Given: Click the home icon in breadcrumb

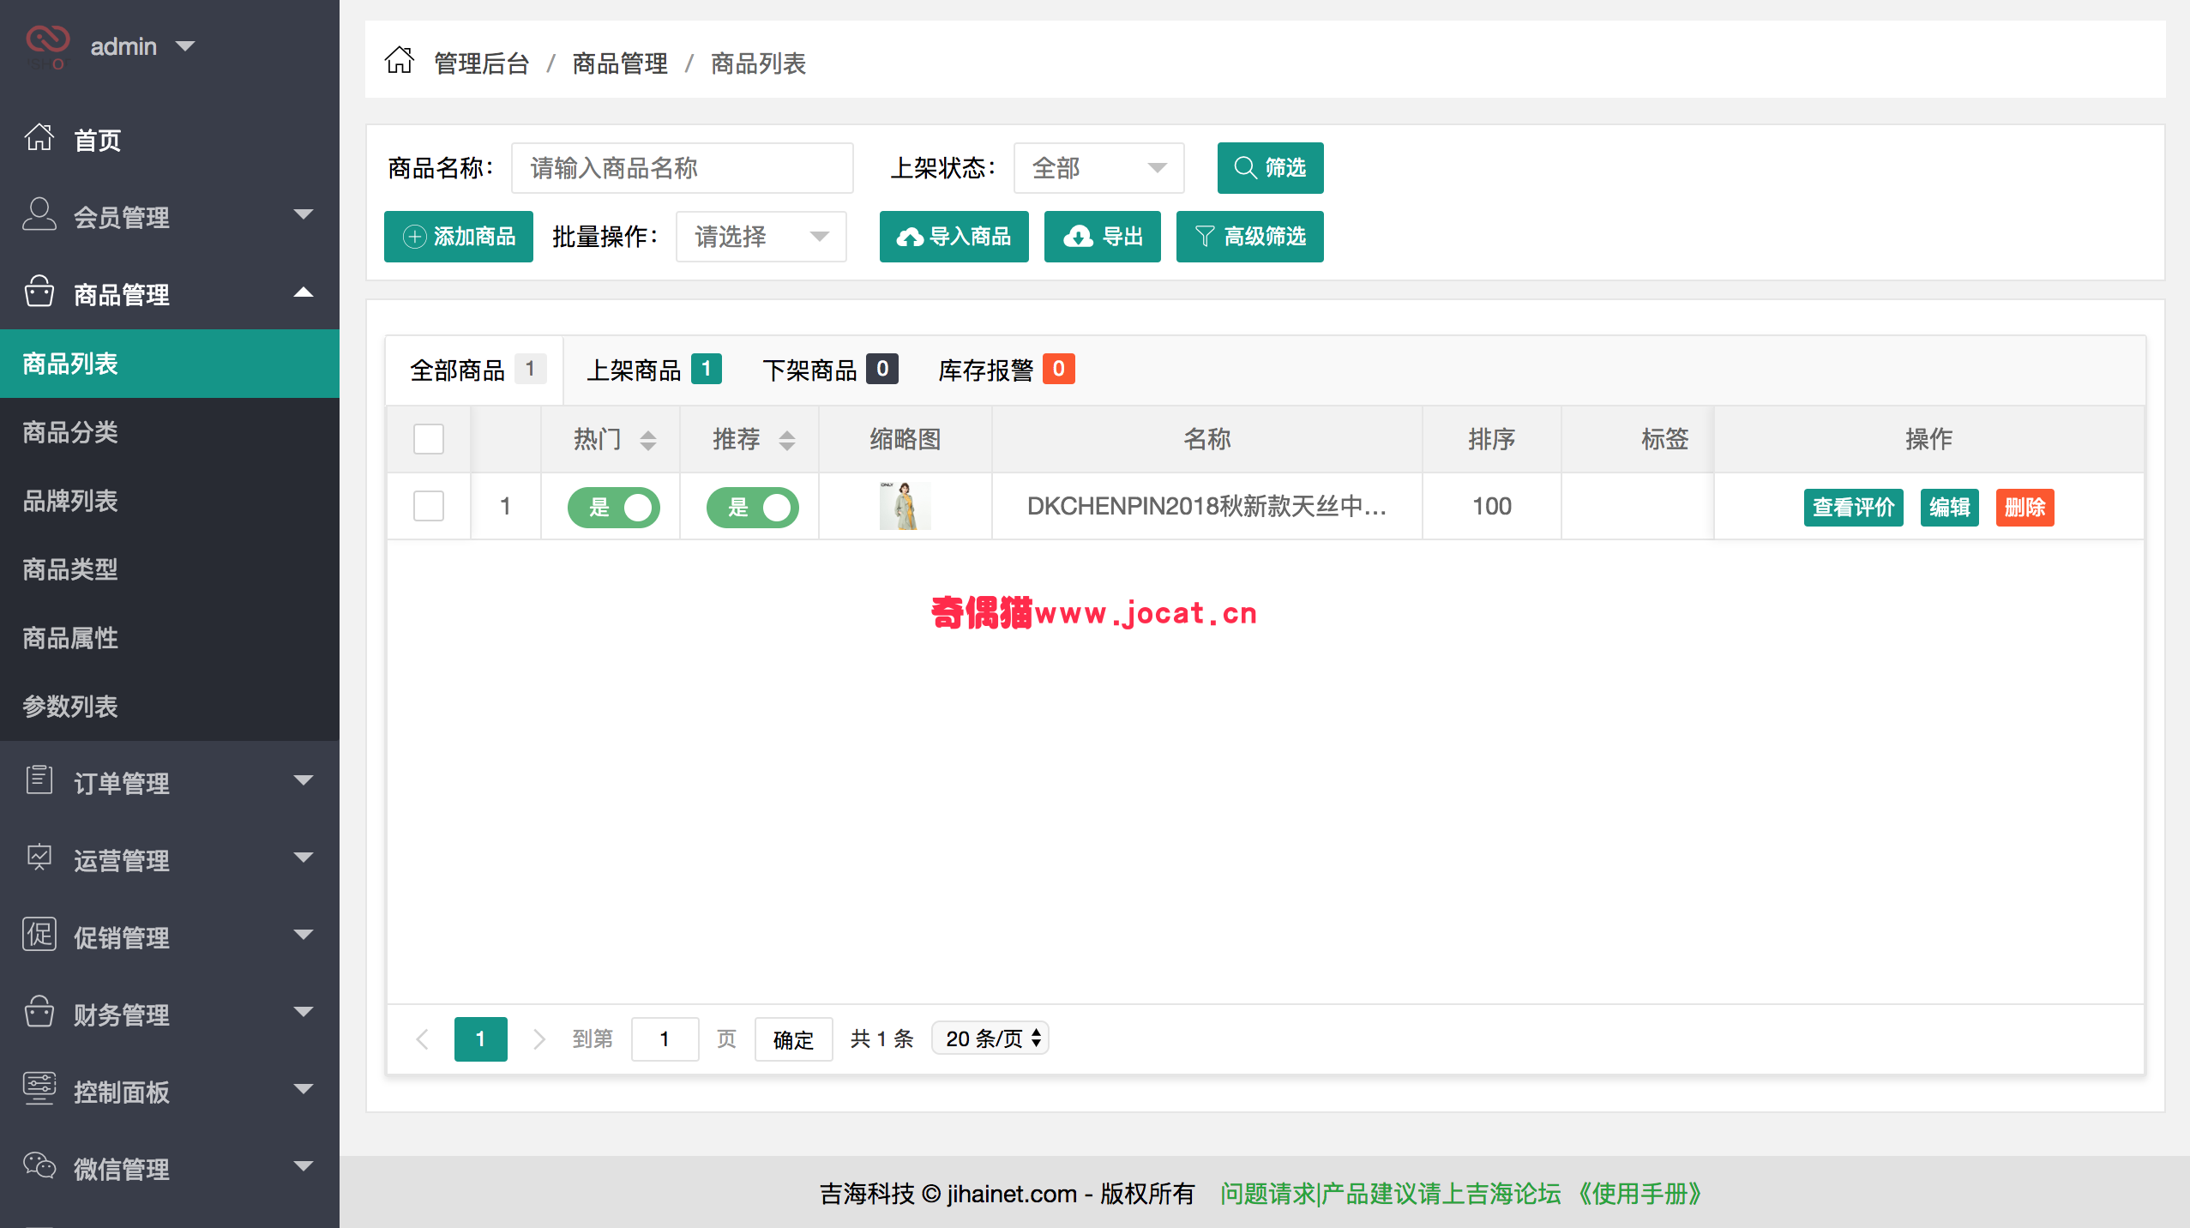Looking at the screenshot, I should tap(399, 60).
